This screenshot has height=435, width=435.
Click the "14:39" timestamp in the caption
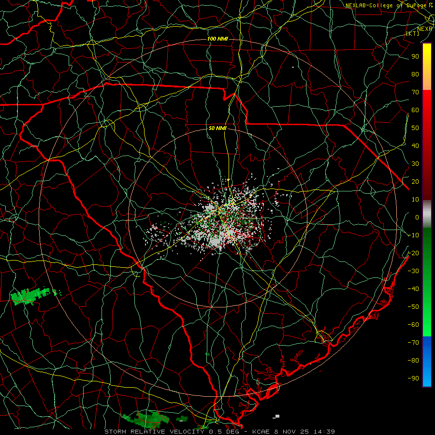pyautogui.click(x=324, y=432)
